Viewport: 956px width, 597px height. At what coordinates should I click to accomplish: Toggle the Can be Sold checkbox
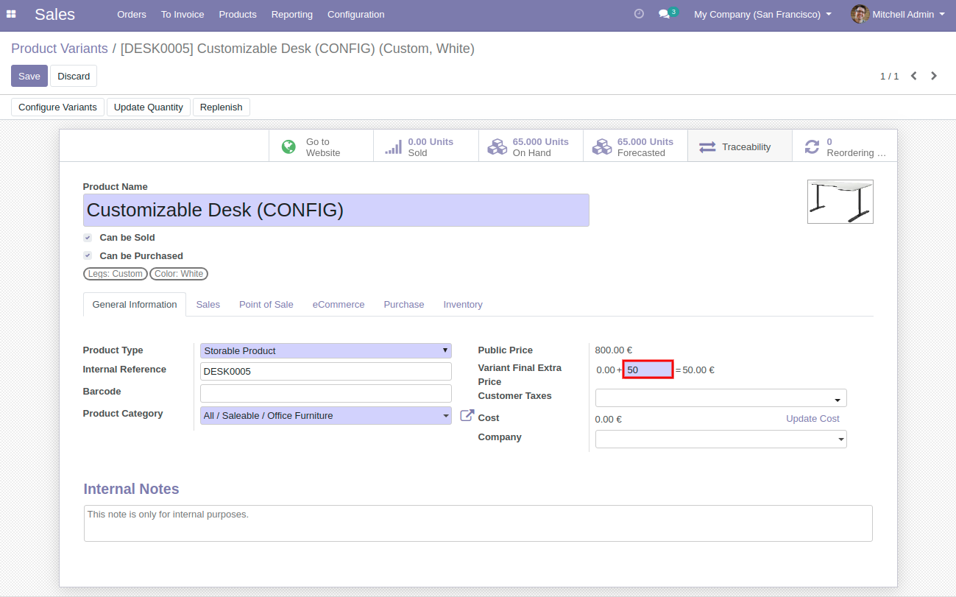(88, 238)
